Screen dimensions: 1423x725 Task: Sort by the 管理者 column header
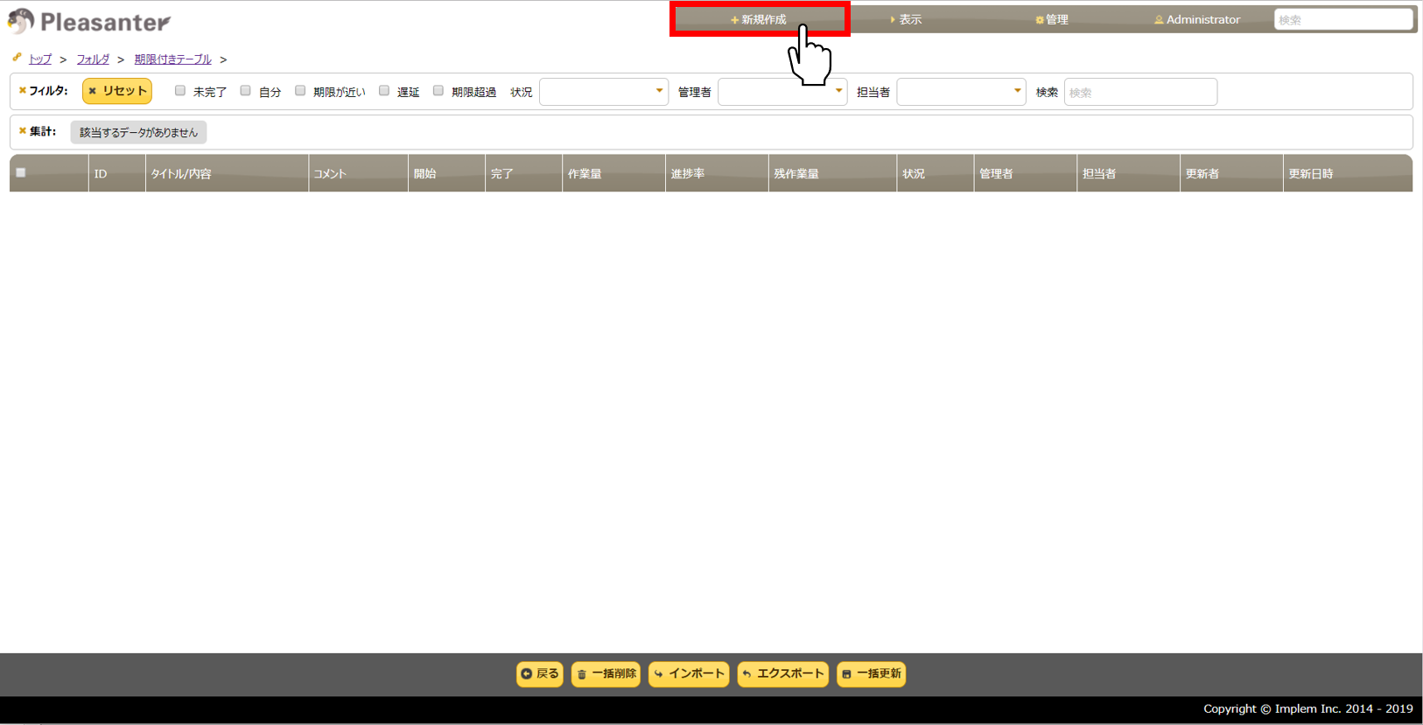[x=1026, y=173]
